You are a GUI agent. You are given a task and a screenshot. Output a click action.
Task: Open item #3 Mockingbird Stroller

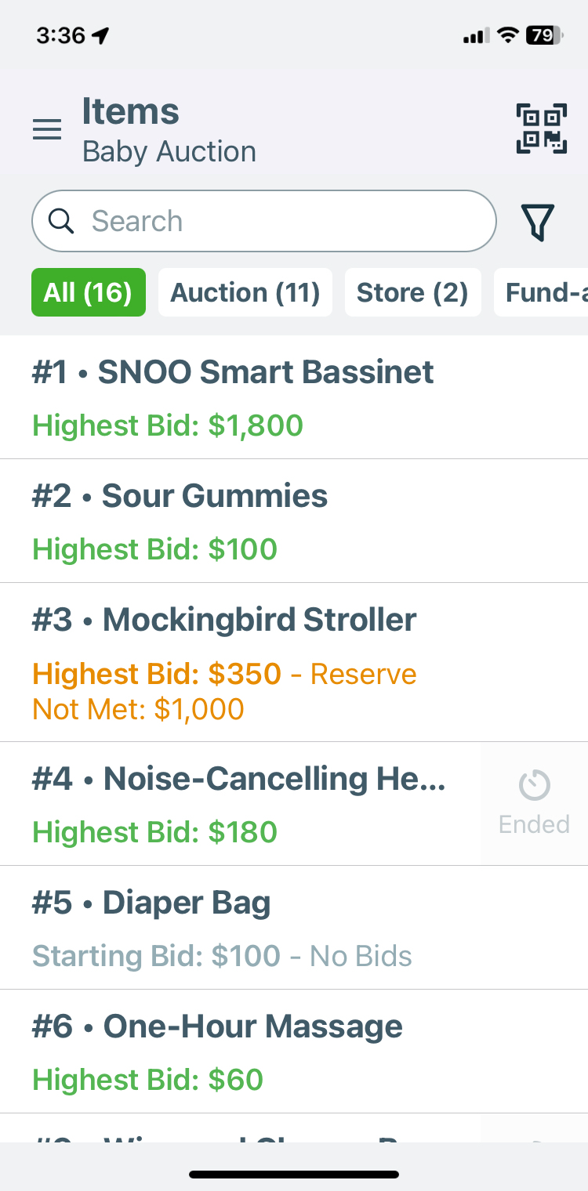click(x=294, y=662)
